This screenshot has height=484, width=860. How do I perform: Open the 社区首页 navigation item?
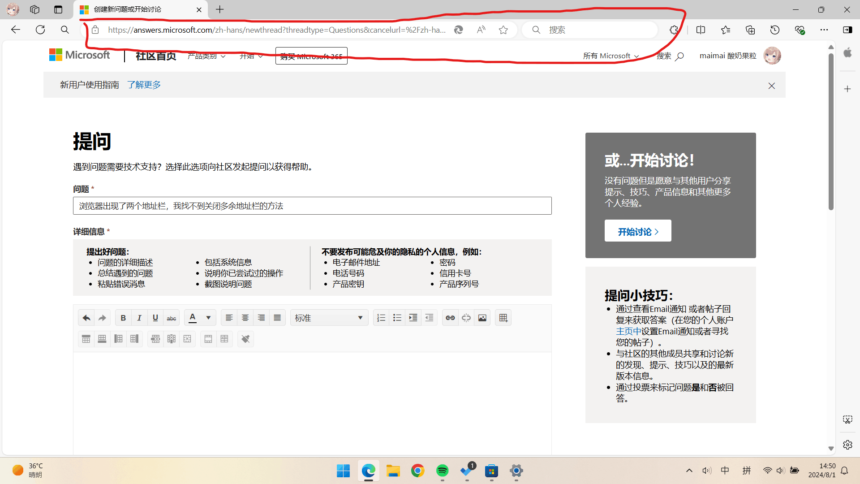coord(156,56)
